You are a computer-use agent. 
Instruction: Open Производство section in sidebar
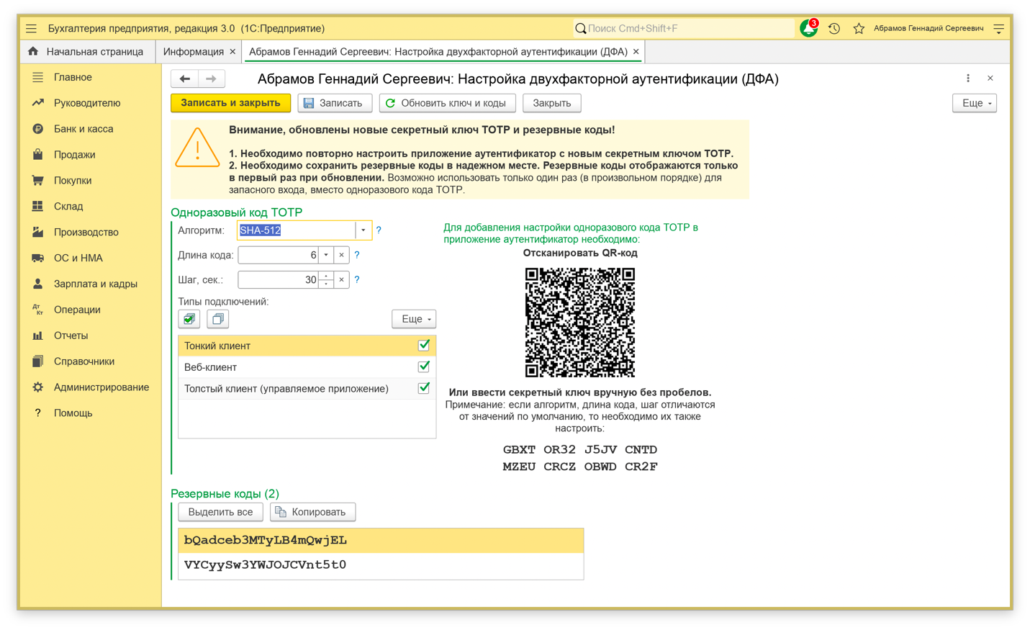point(86,233)
